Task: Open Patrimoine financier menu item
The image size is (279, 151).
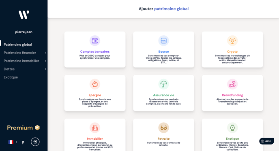Action: click(x=20, y=53)
